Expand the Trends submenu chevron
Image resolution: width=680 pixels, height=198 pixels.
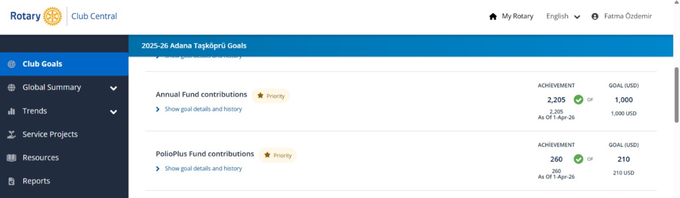(113, 112)
